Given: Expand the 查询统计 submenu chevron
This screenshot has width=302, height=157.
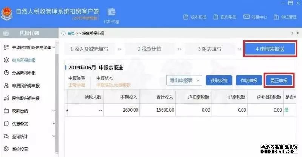Looking at the screenshot, I should coord(54,136).
